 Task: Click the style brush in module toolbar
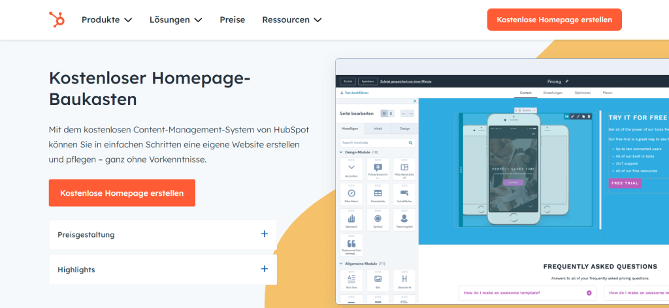pyautogui.click(x=578, y=116)
